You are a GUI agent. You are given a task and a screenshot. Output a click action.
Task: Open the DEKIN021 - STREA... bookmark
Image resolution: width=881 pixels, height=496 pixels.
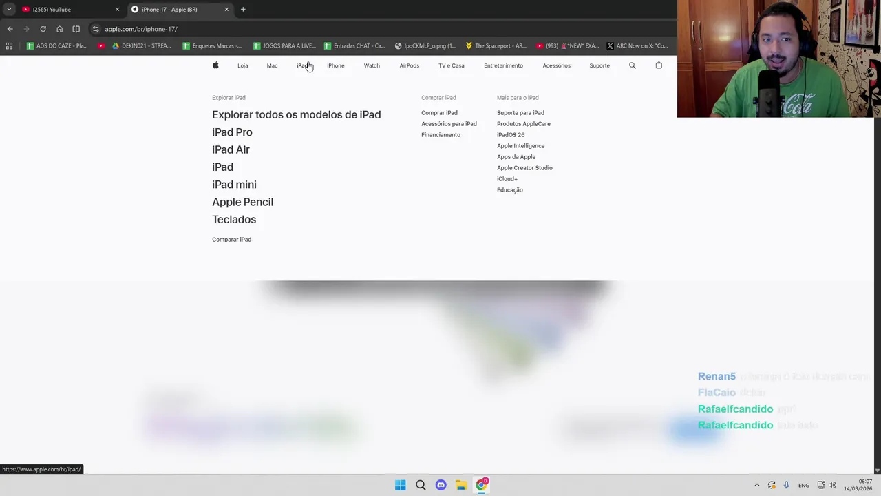tap(141, 46)
